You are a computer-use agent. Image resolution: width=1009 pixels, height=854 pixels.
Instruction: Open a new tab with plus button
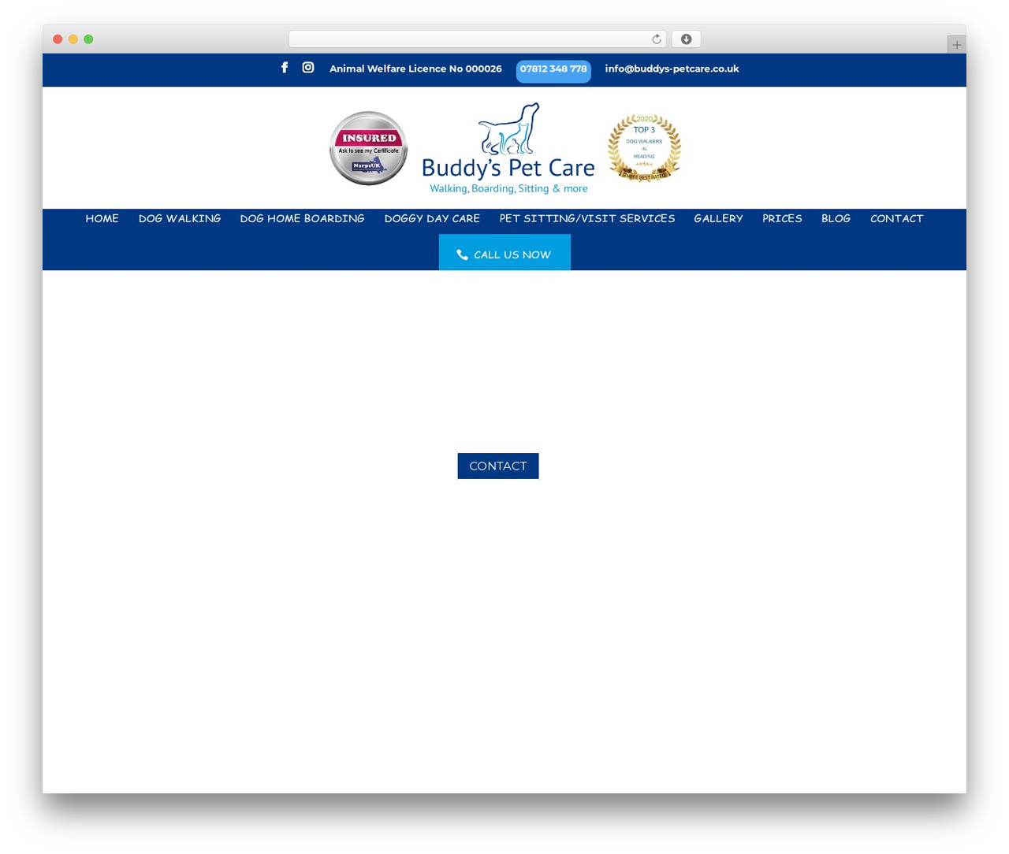click(x=956, y=45)
